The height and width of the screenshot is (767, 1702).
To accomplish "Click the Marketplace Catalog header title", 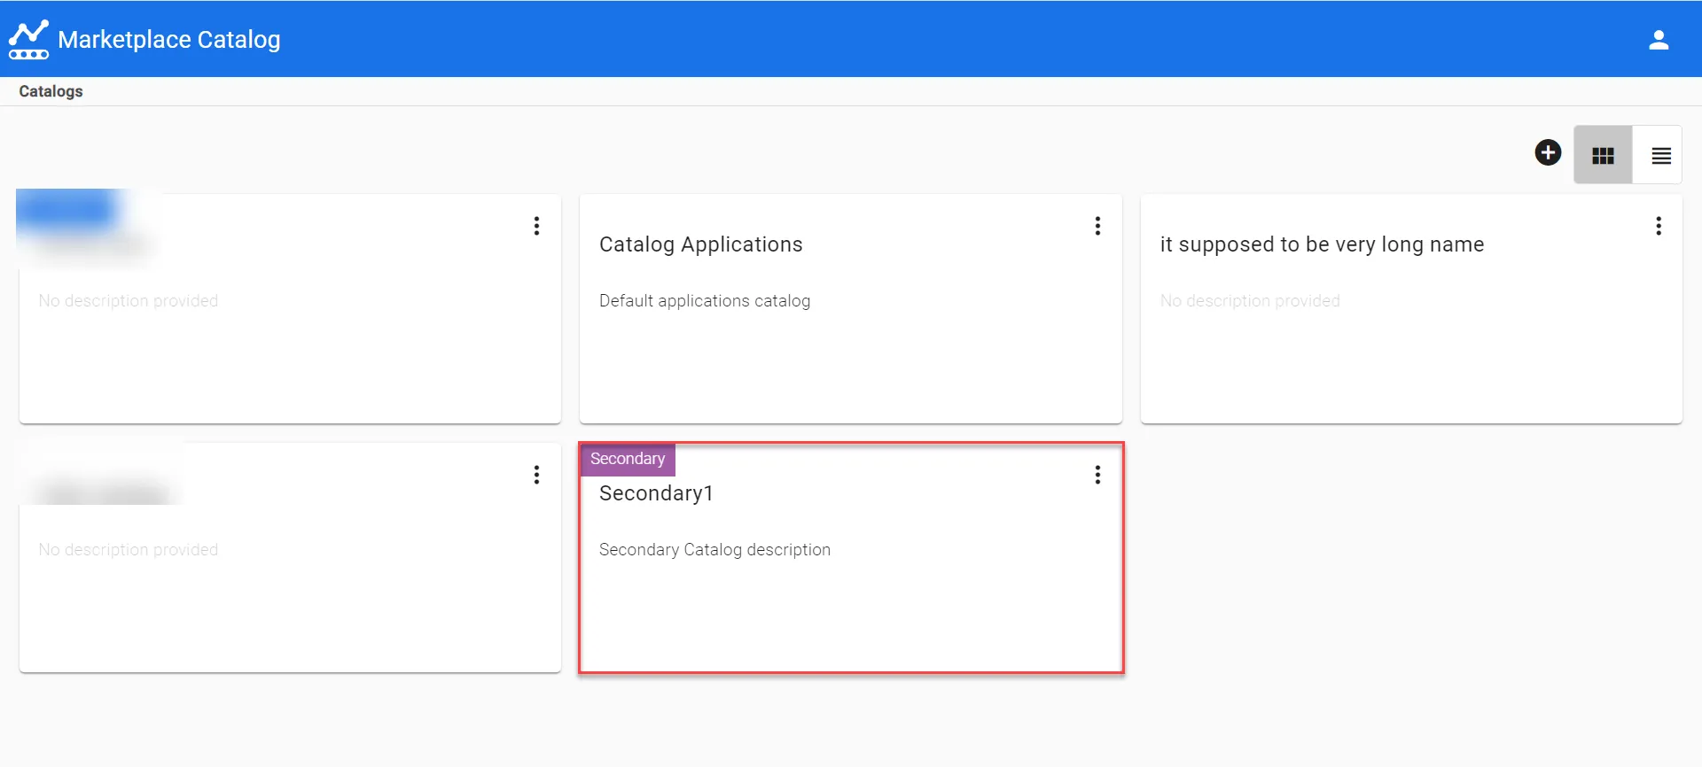I will pyautogui.click(x=168, y=40).
